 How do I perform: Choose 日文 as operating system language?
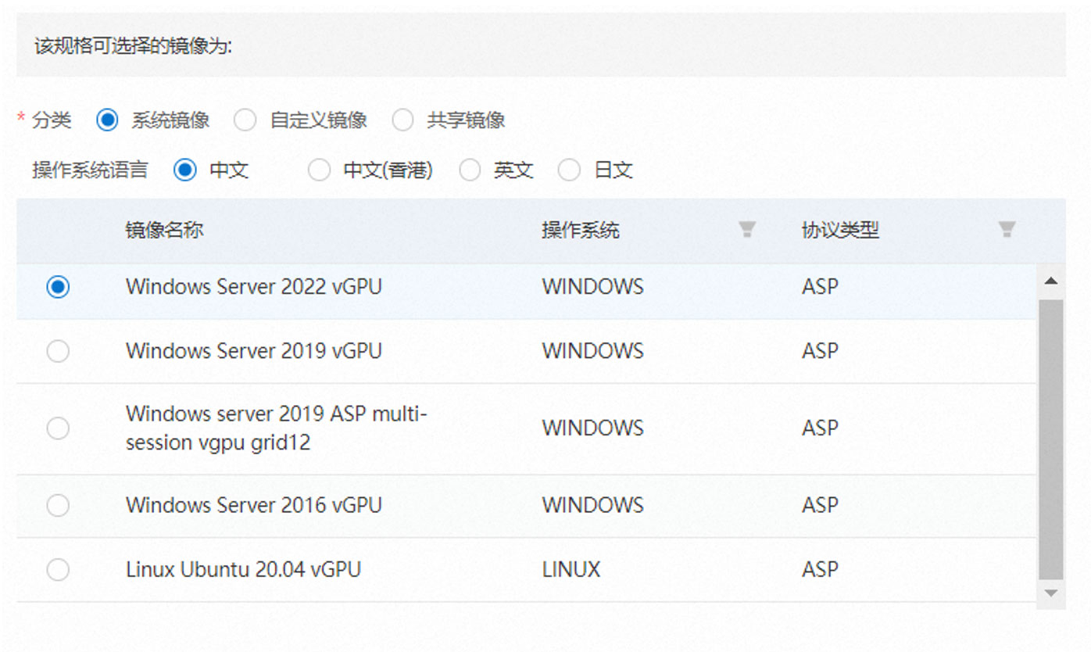click(569, 170)
